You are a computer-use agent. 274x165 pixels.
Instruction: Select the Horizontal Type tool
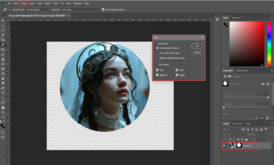[3, 93]
